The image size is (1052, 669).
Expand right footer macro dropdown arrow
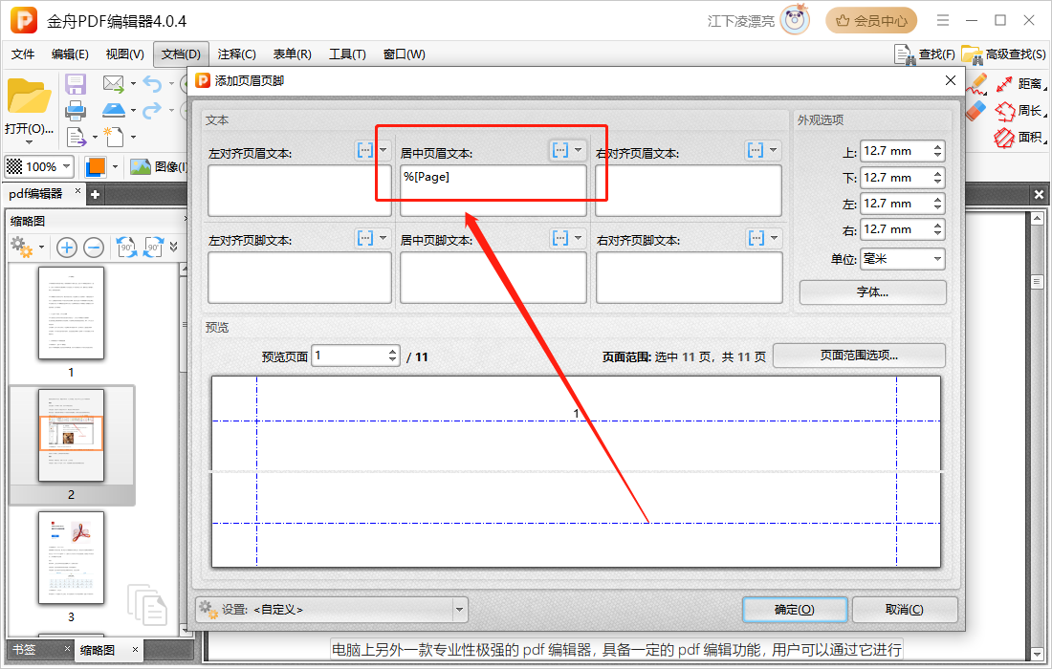coord(775,238)
